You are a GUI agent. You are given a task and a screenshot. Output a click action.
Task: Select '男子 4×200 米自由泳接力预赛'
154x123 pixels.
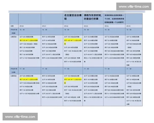tap(52, 58)
